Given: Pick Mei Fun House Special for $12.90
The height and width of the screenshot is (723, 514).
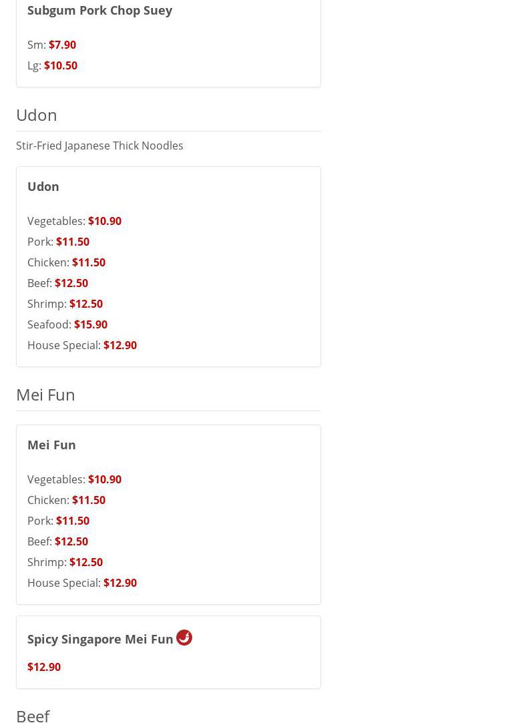Looking at the screenshot, I should point(119,583).
